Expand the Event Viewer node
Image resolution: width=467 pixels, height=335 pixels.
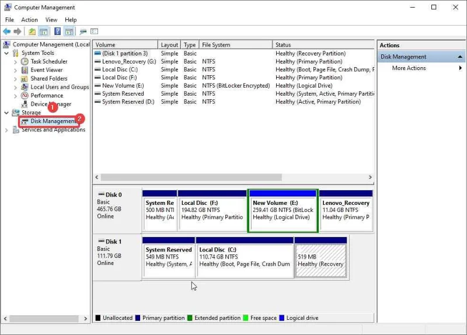pos(16,70)
